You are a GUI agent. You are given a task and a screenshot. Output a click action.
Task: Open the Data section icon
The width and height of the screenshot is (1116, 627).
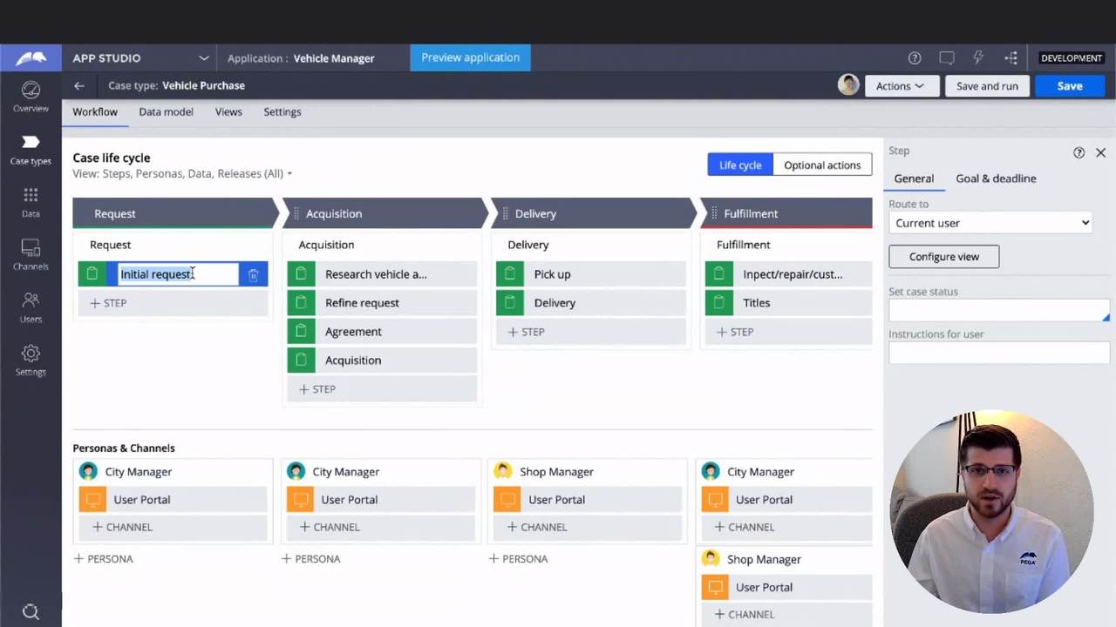point(31,202)
